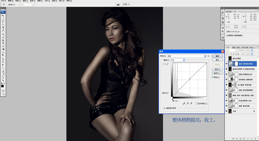Select the History Brush tool
The height and width of the screenshot is (141, 259).
pos(3,43)
